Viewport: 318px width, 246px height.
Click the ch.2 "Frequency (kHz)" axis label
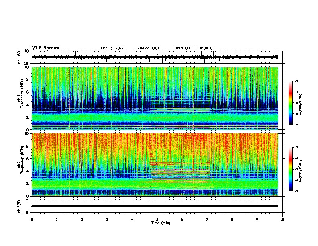pos(22,160)
